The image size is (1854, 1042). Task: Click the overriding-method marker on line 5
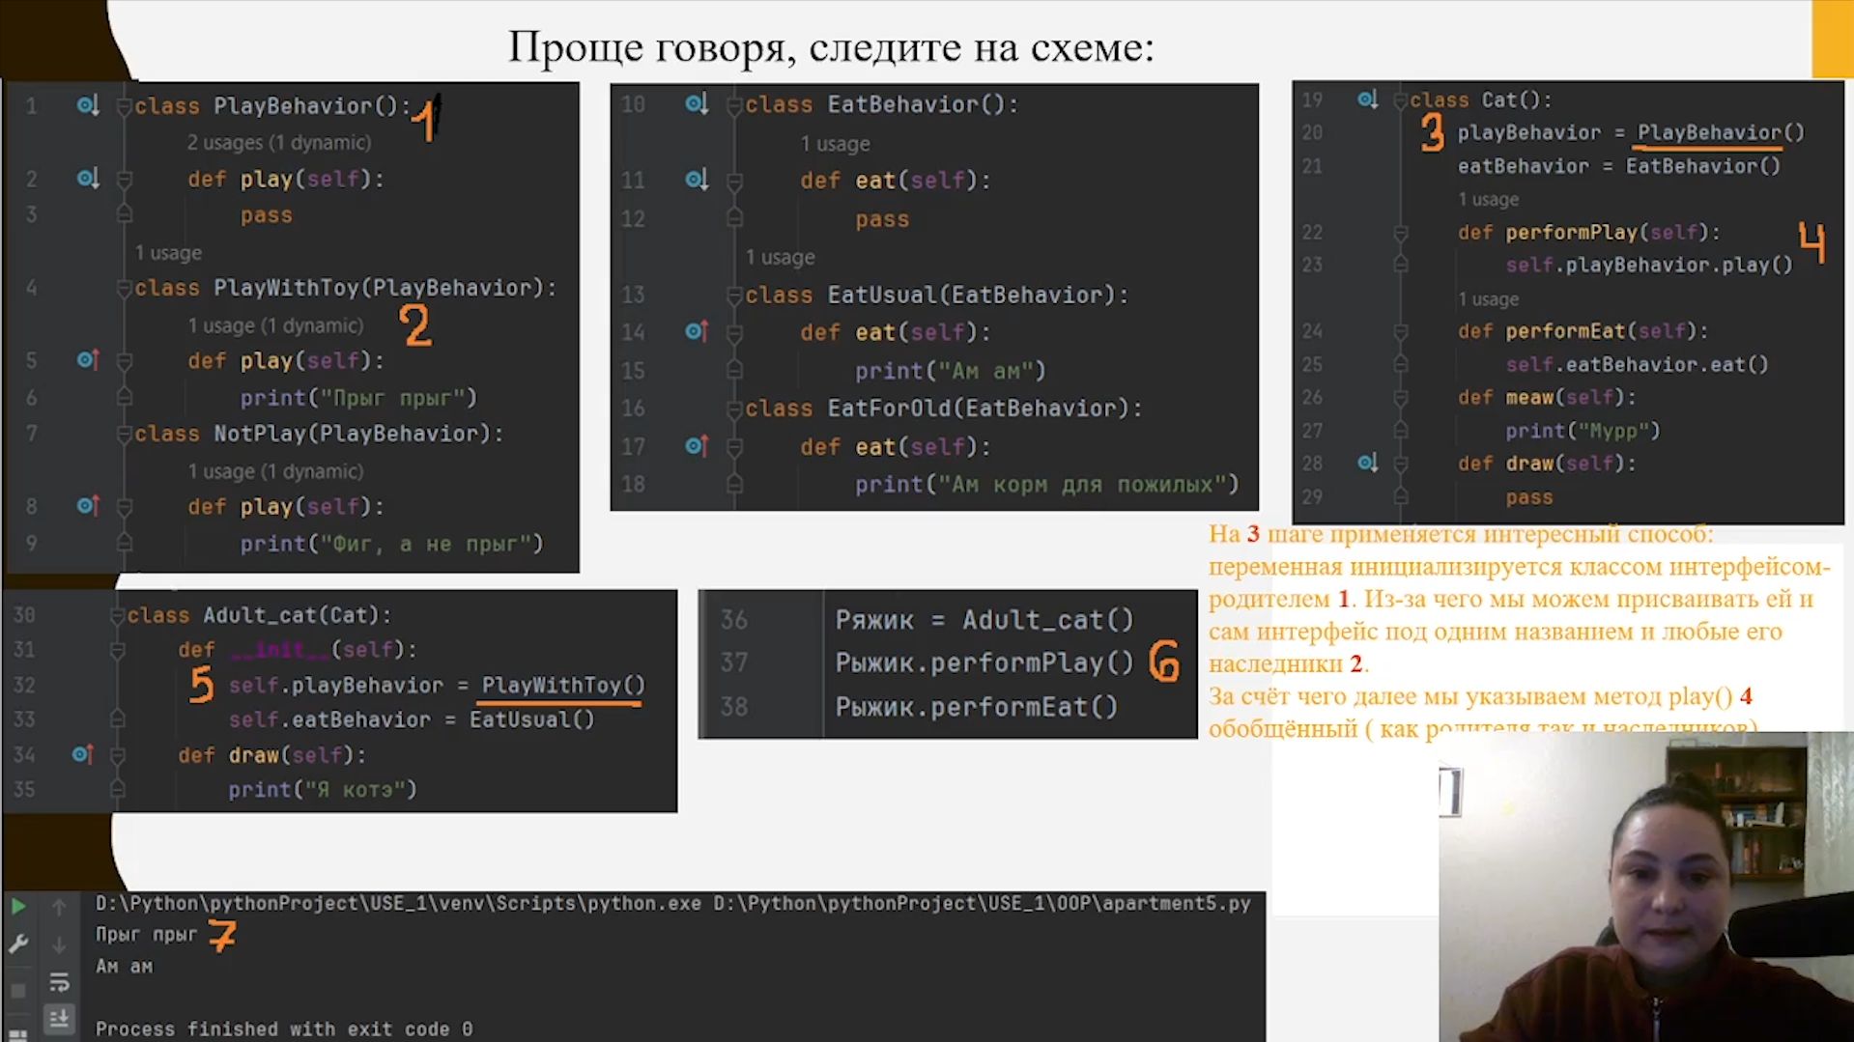click(88, 360)
